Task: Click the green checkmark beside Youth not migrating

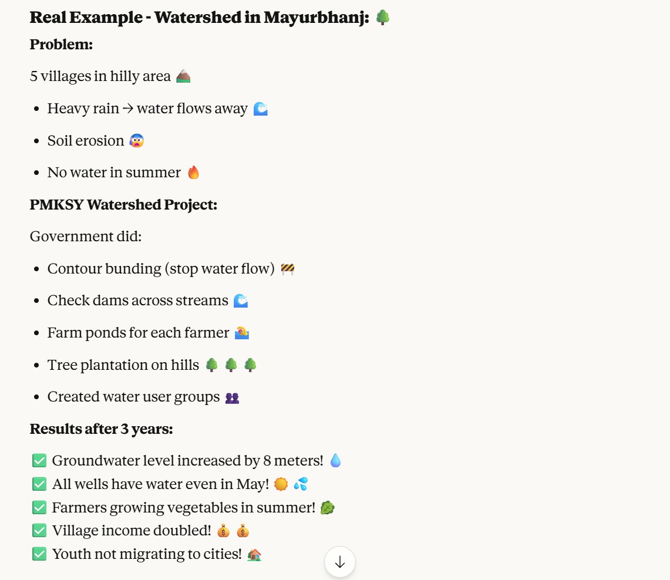Action: pos(39,554)
